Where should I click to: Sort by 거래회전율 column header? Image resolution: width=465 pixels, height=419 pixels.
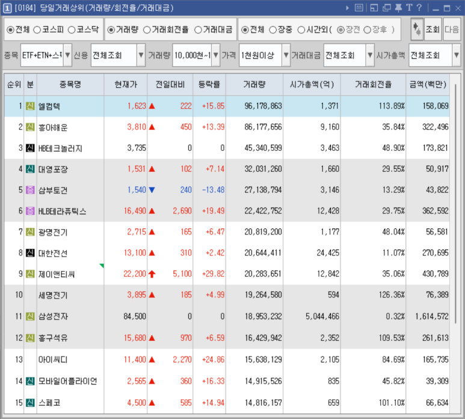374,84
